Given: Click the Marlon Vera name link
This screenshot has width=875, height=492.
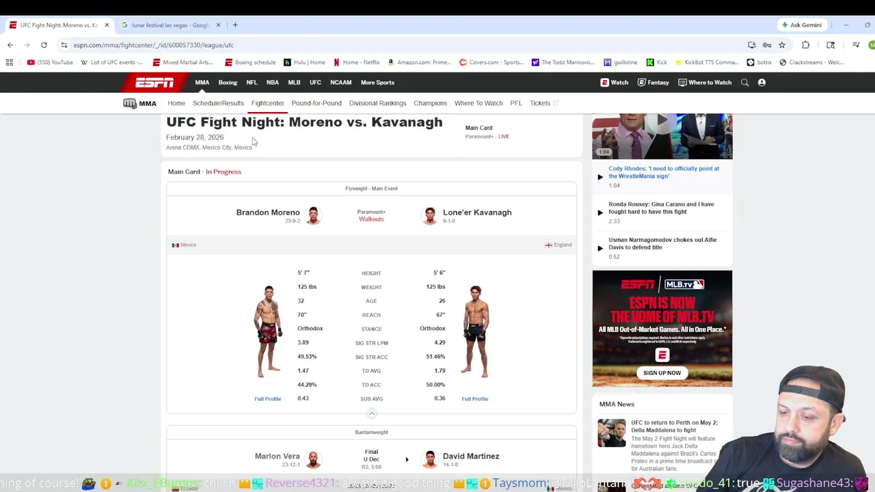Looking at the screenshot, I should coord(278,456).
